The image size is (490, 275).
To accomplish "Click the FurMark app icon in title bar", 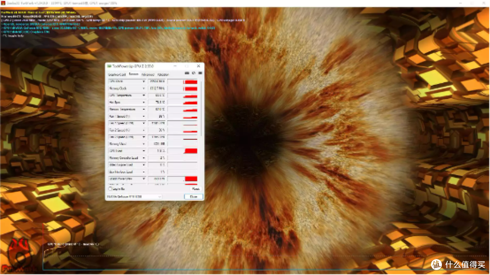I will click(x=3, y=3).
